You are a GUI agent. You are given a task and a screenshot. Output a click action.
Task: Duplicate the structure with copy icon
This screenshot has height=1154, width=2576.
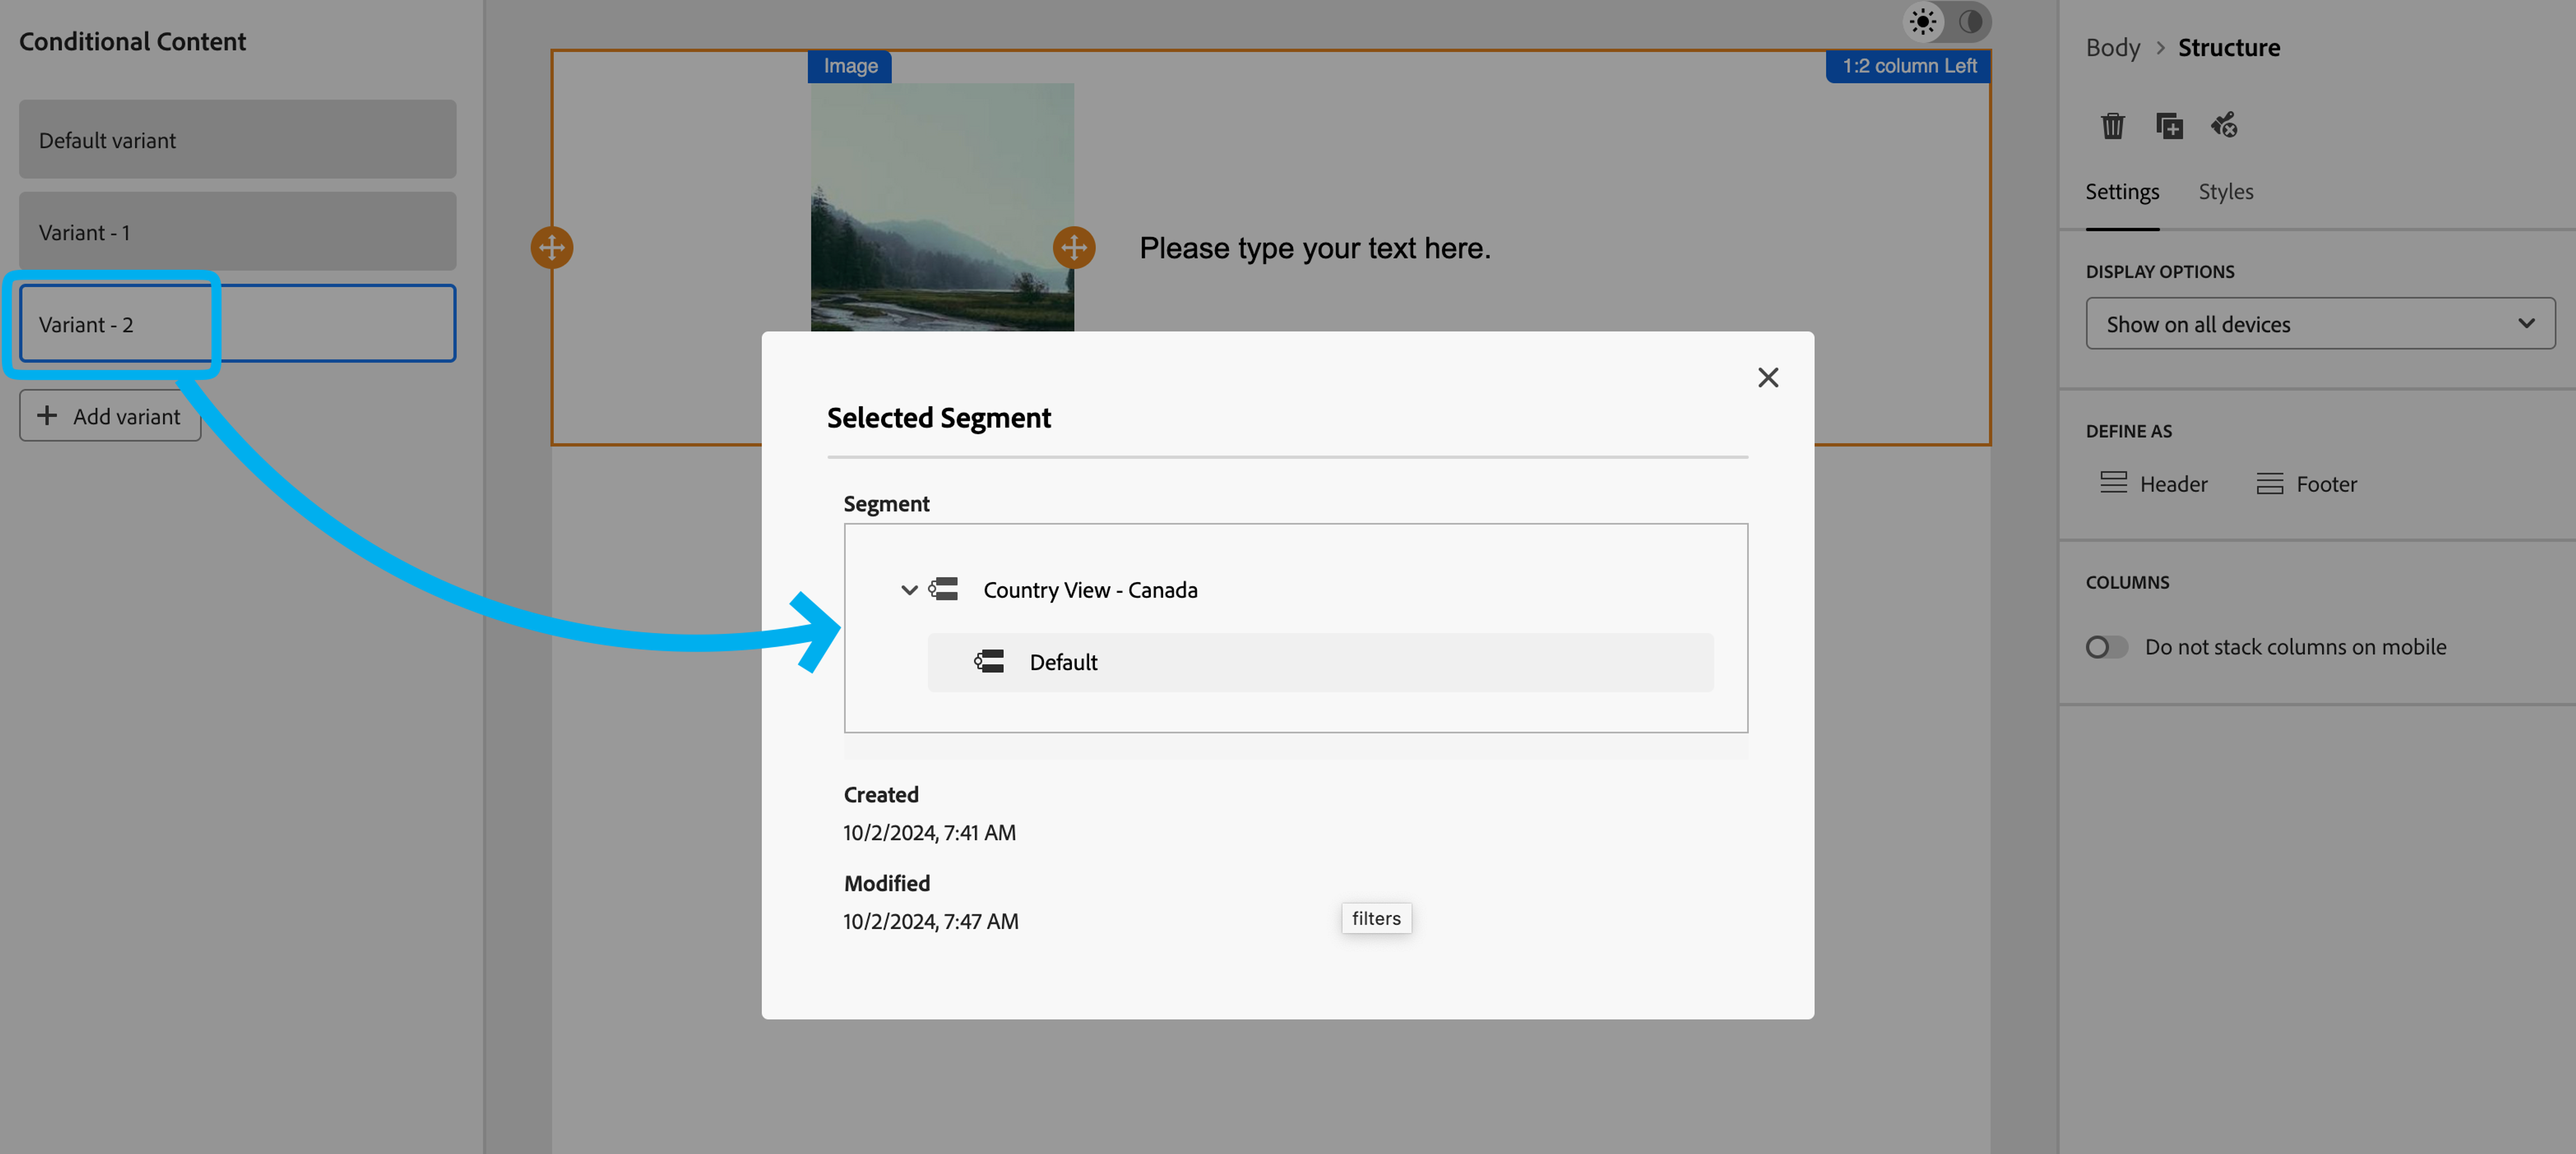pos(2169,126)
